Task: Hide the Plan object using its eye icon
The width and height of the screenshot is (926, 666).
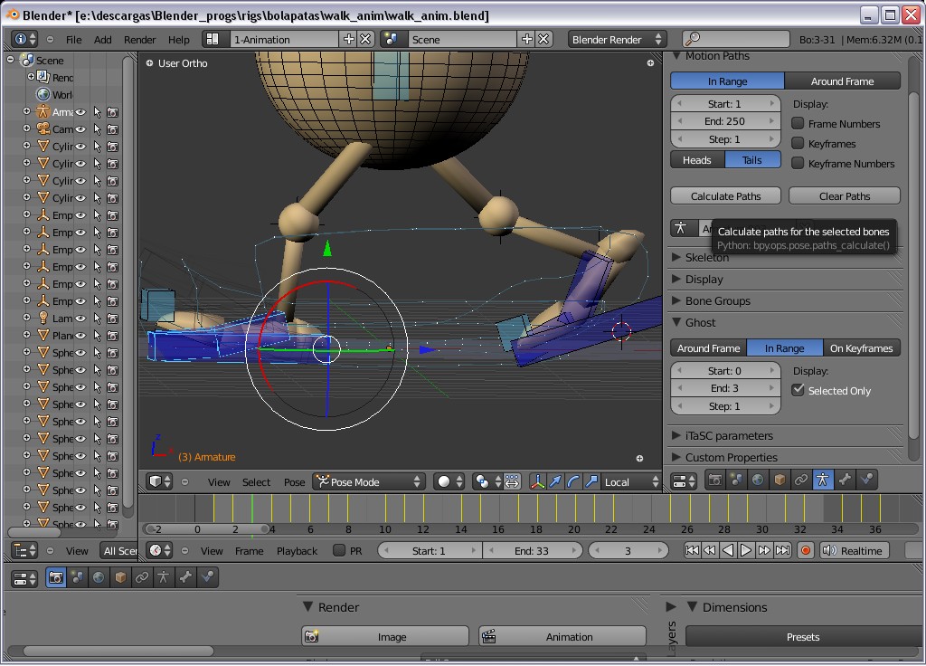Action: tap(80, 336)
